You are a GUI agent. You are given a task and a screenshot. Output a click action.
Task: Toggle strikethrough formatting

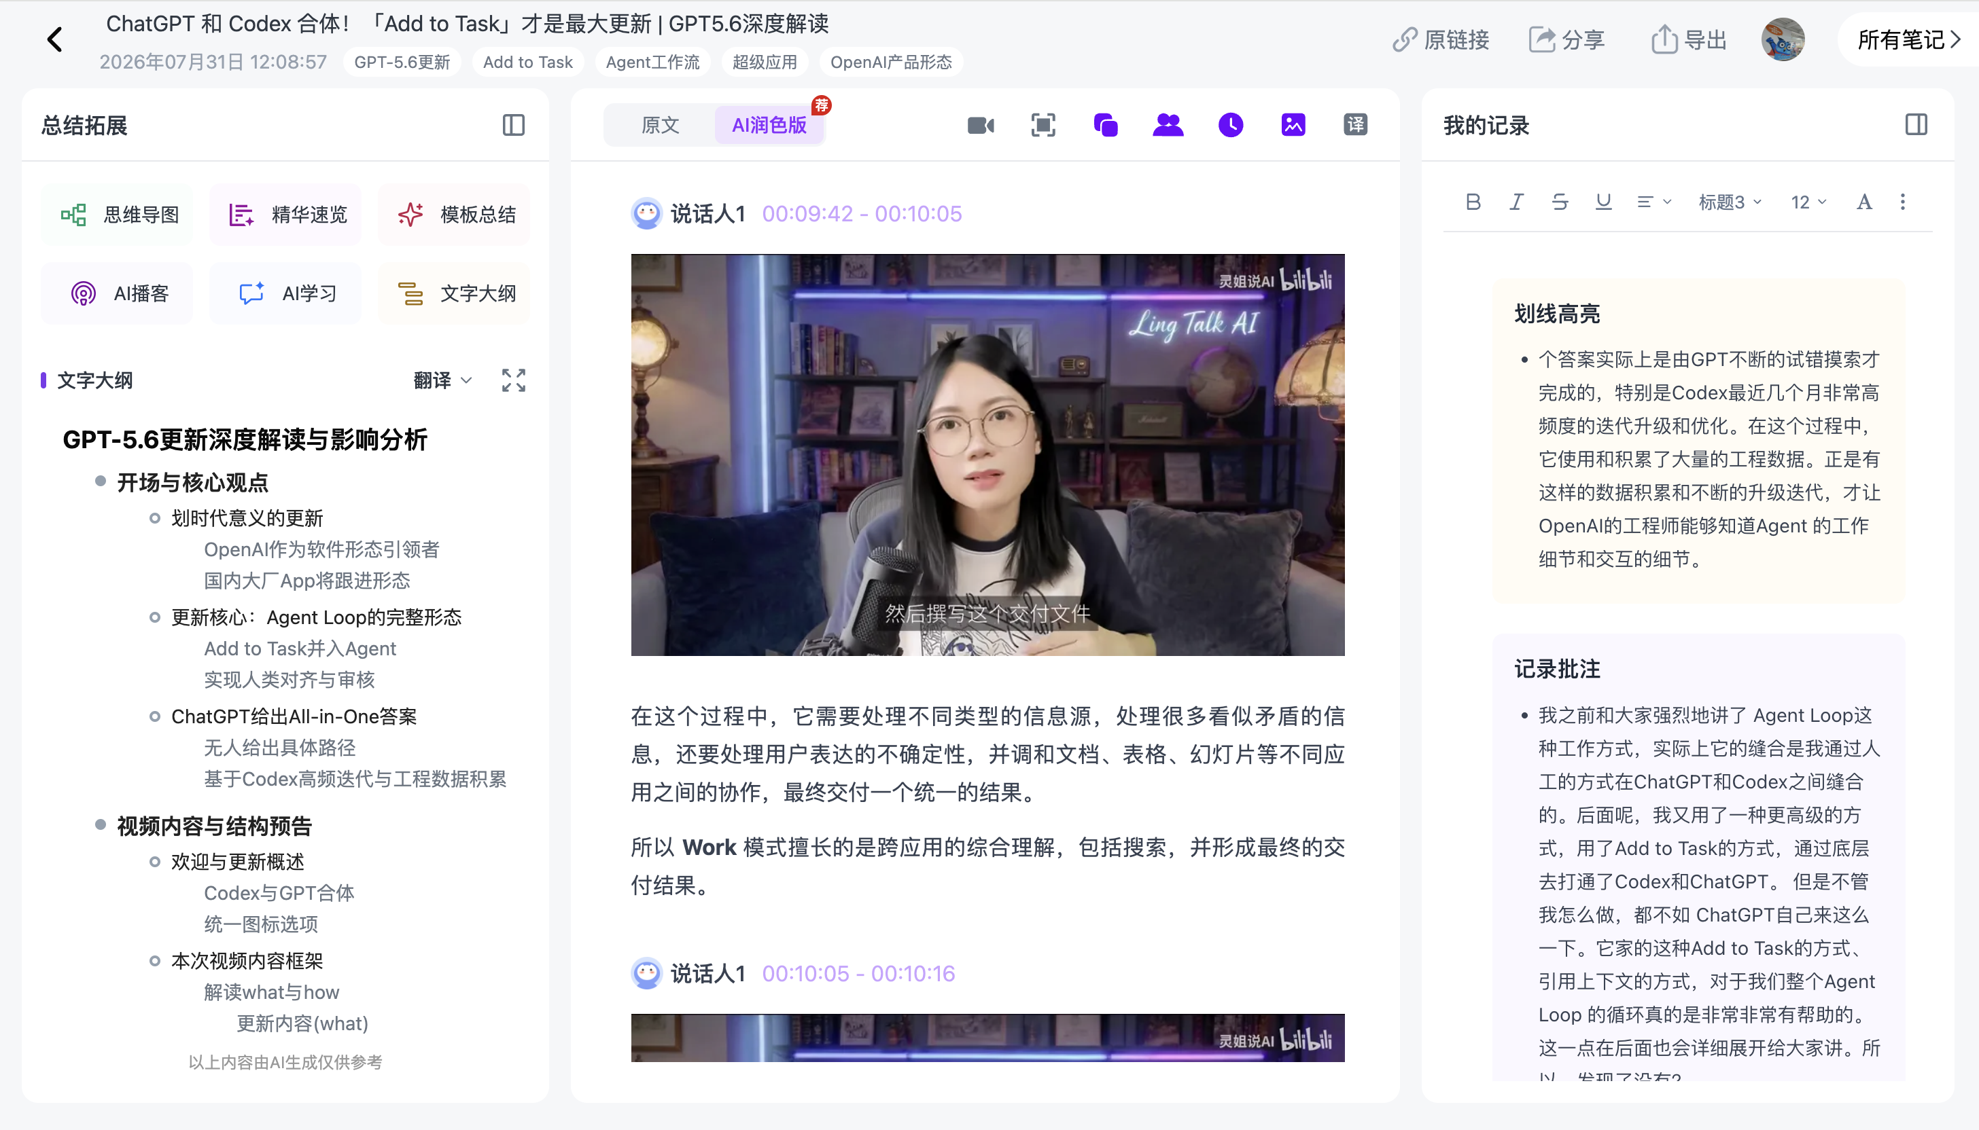[1560, 202]
